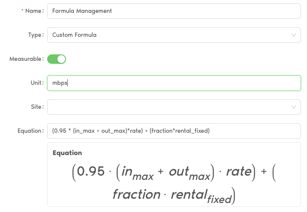Viewport: 307px width, 212px height.
Task: Click the chevron arrow in Type field
Action: click(293, 35)
